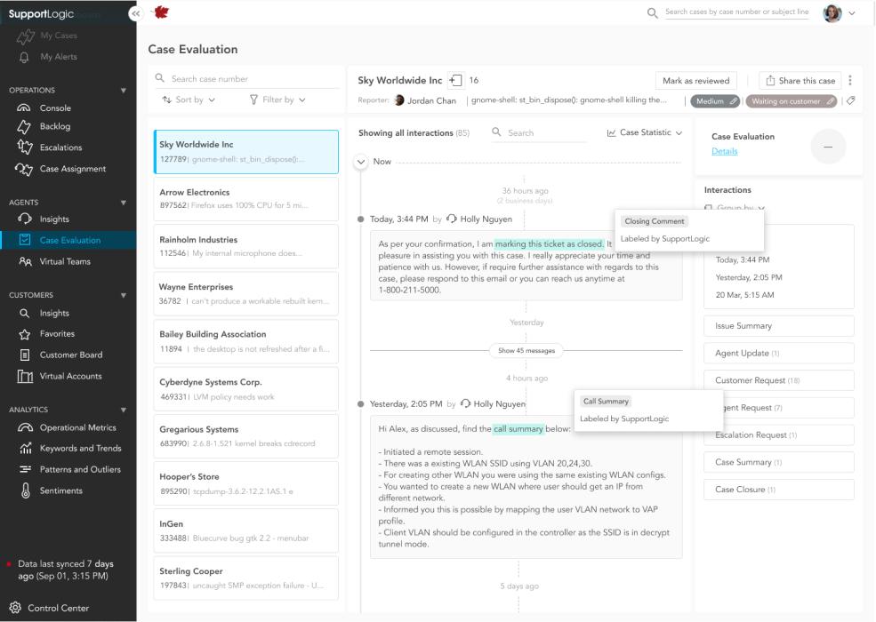
Task: Click the red maple leaf logo
Action: (162, 12)
